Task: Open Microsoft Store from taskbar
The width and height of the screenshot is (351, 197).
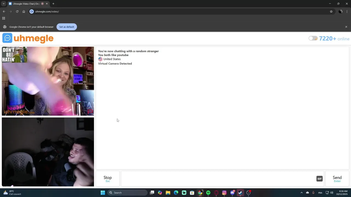Action: point(192,193)
